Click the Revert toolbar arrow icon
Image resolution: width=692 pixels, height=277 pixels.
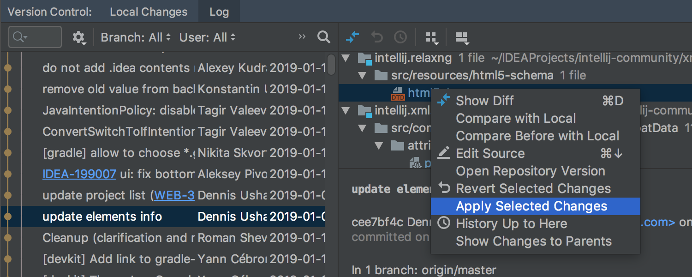pos(377,37)
